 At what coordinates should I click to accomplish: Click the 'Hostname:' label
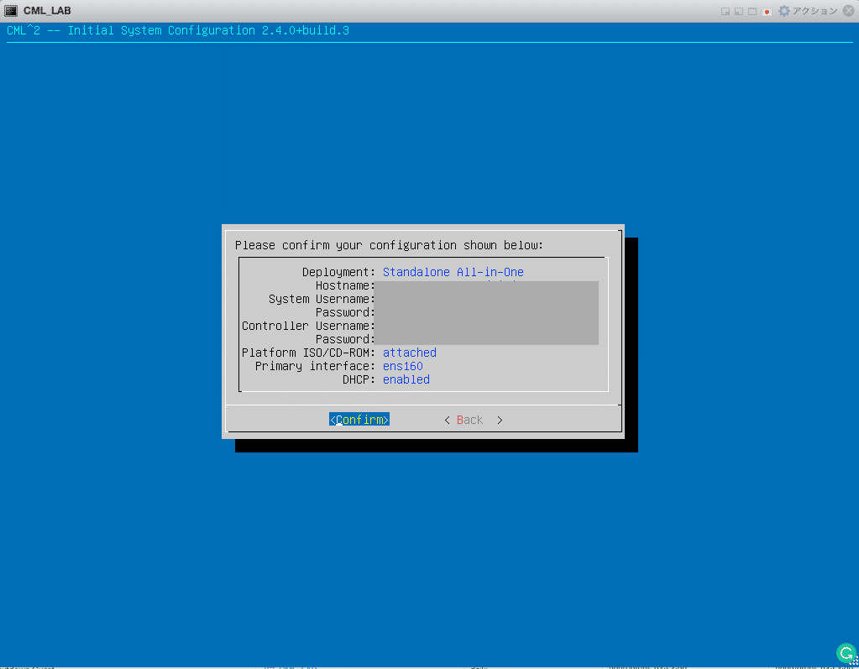[x=345, y=285]
